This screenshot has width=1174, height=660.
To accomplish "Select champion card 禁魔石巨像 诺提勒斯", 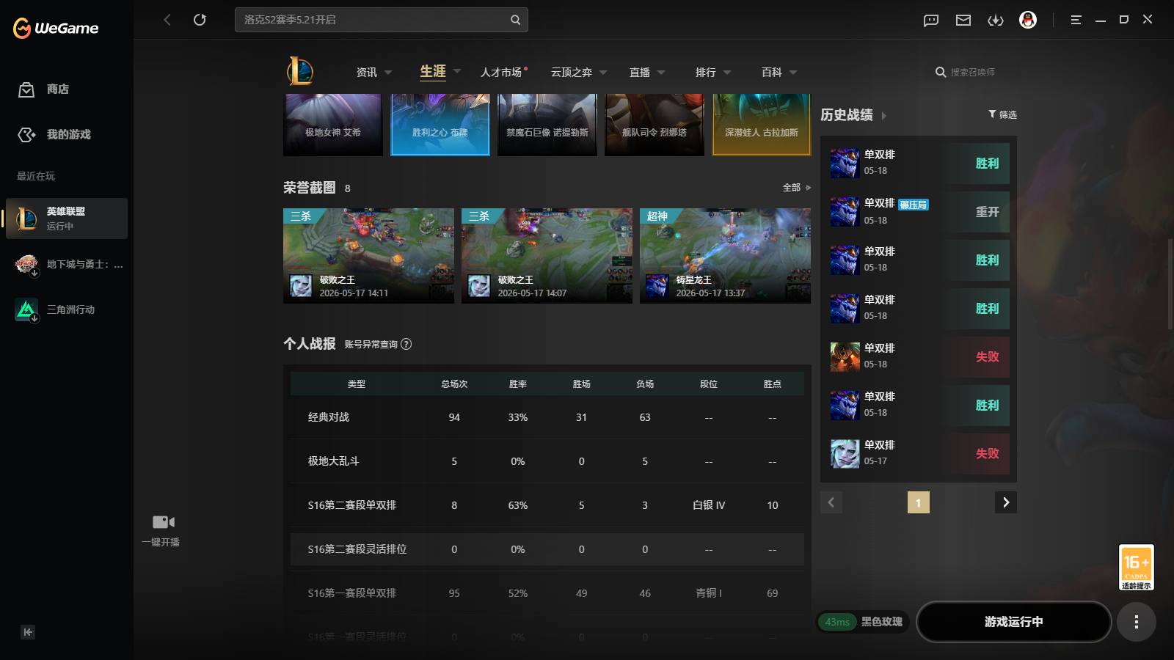I will (547, 125).
